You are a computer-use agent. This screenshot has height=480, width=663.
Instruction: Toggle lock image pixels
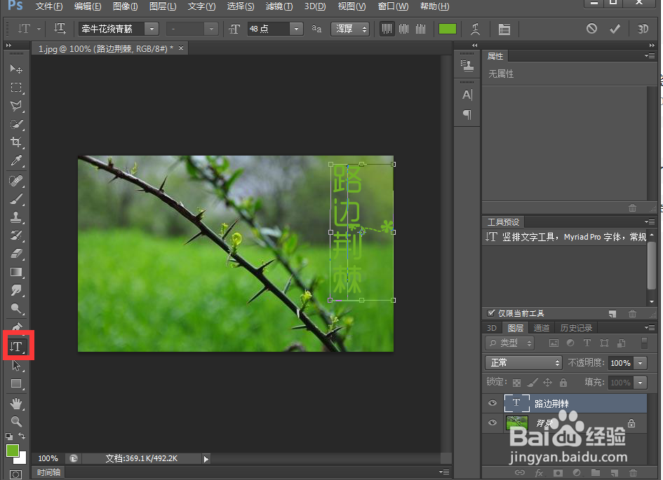[533, 383]
